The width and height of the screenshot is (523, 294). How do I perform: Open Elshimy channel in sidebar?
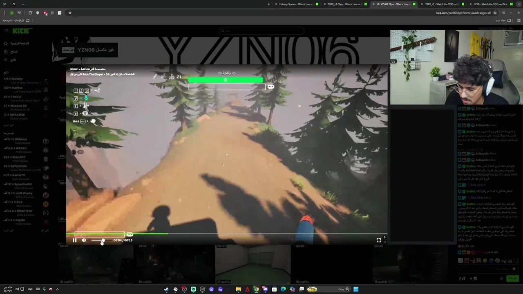coord(25,80)
